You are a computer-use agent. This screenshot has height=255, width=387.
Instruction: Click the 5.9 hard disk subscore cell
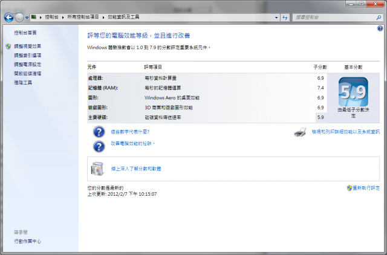tap(321, 117)
